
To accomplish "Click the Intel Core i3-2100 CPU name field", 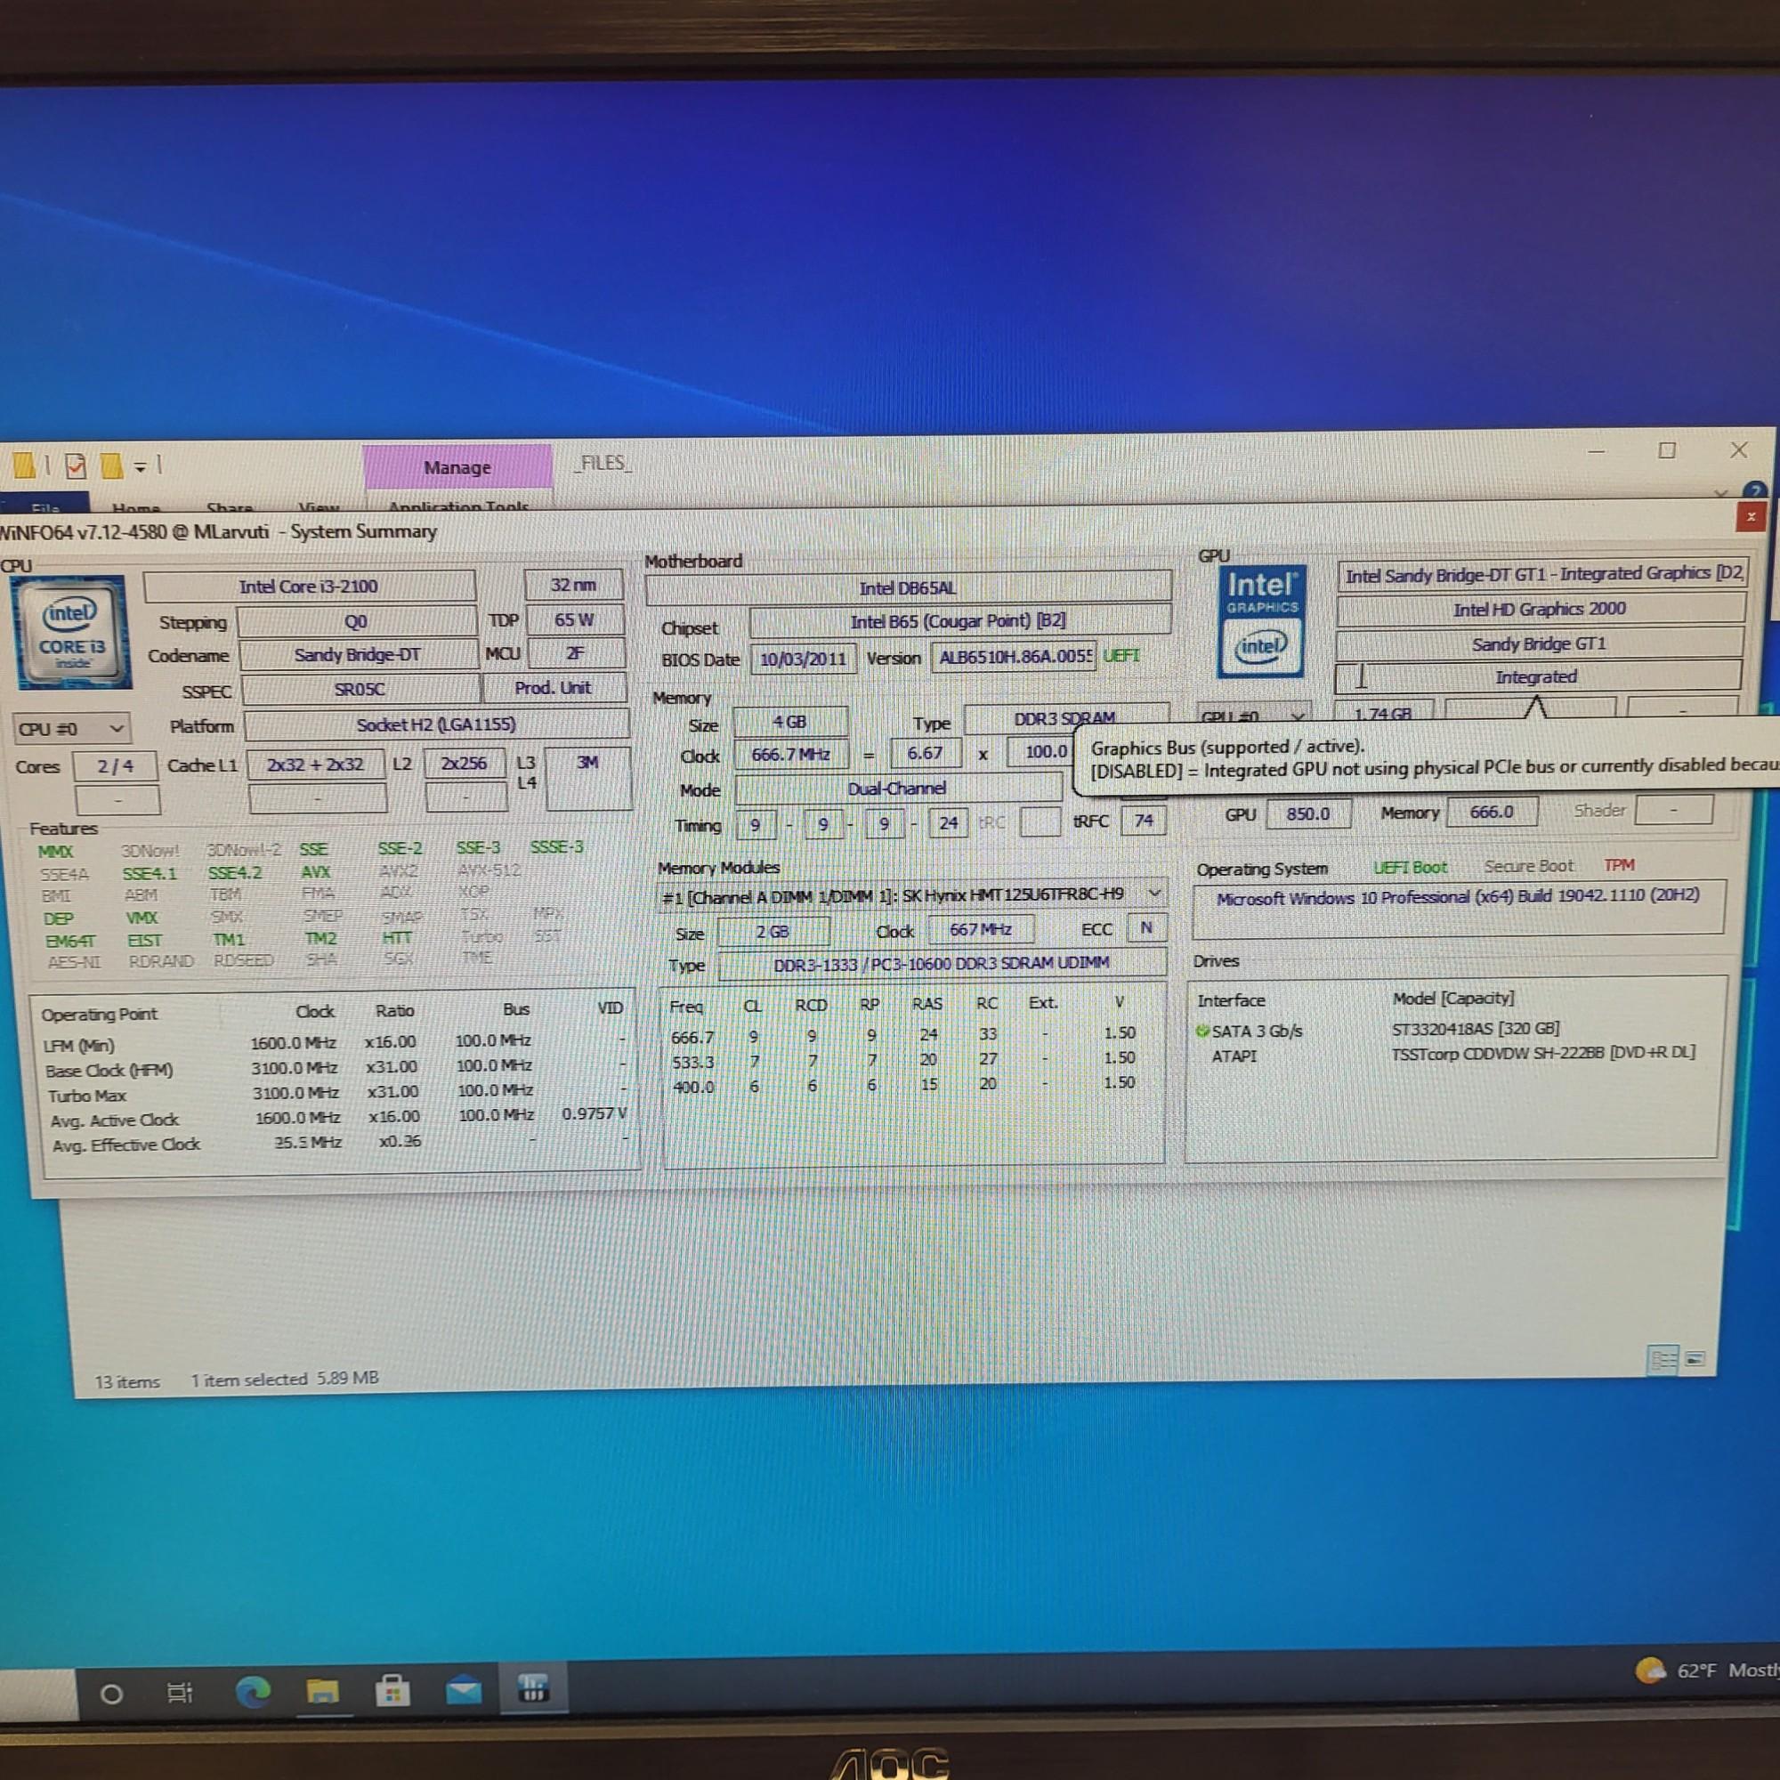I will point(310,587).
